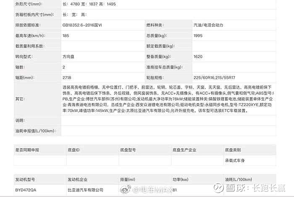Click the 排量(ml) column header
The width and height of the screenshot is (294, 197).
pyautogui.click(x=128, y=179)
